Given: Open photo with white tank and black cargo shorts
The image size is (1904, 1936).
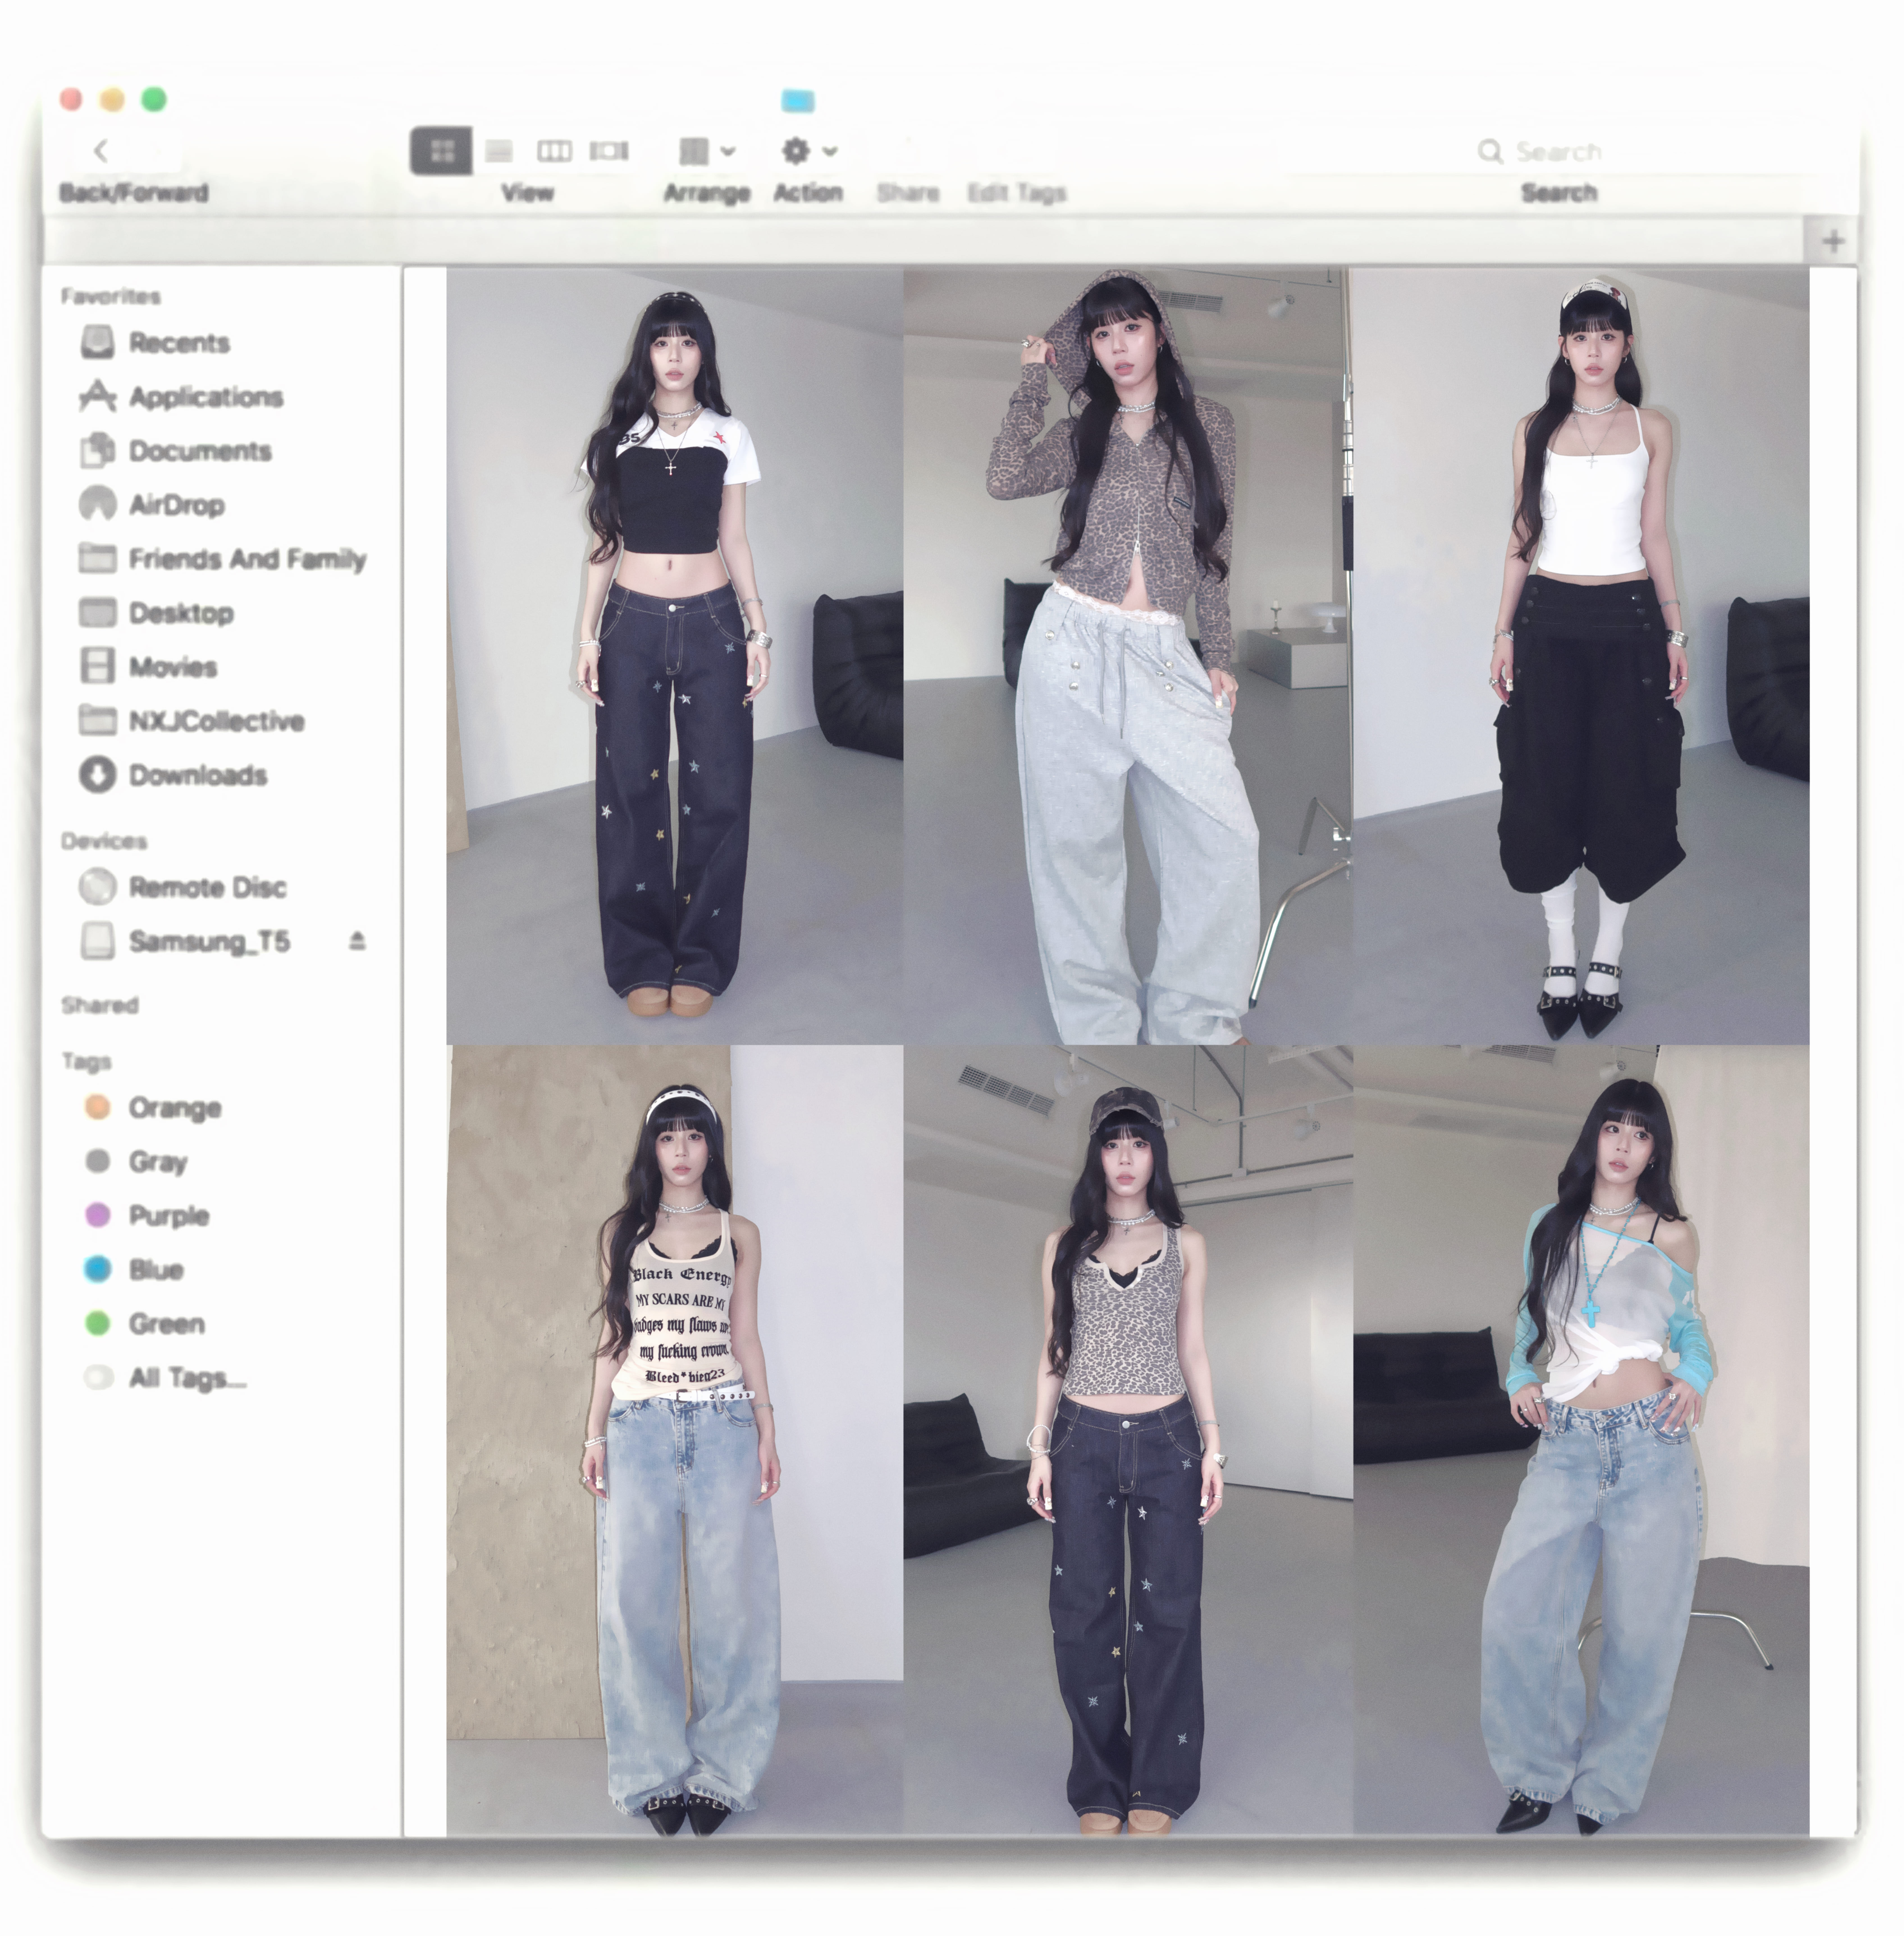Looking at the screenshot, I should pos(1581,656).
